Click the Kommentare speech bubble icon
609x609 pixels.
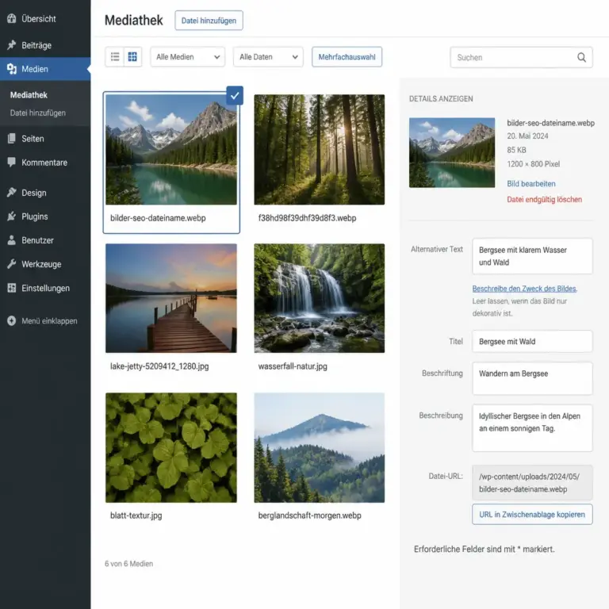pos(12,162)
